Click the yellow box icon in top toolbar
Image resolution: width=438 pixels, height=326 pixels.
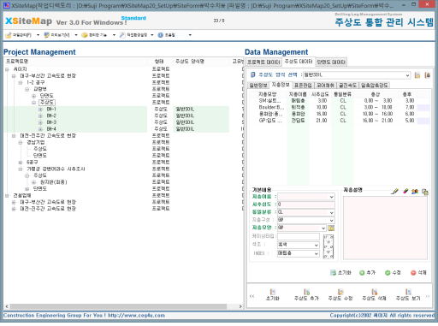[x=85, y=35]
